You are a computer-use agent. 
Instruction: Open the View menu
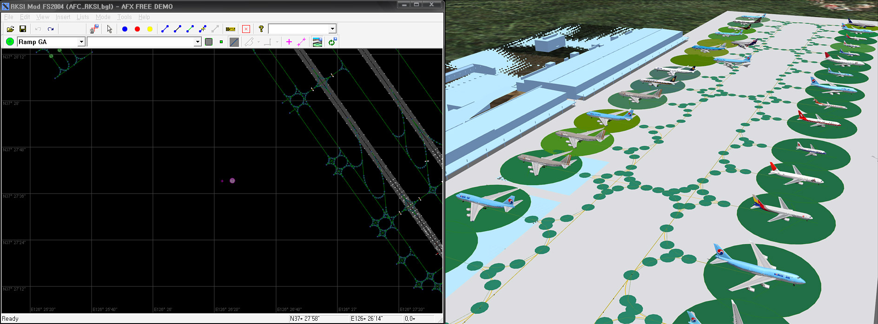pos(43,17)
